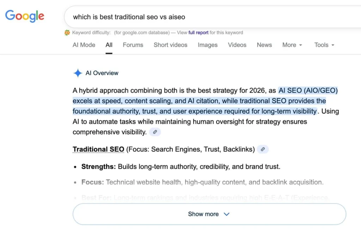Click the bold Traditional SEO heading
The height and width of the screenshot is (231, 361).
point(98,149)
